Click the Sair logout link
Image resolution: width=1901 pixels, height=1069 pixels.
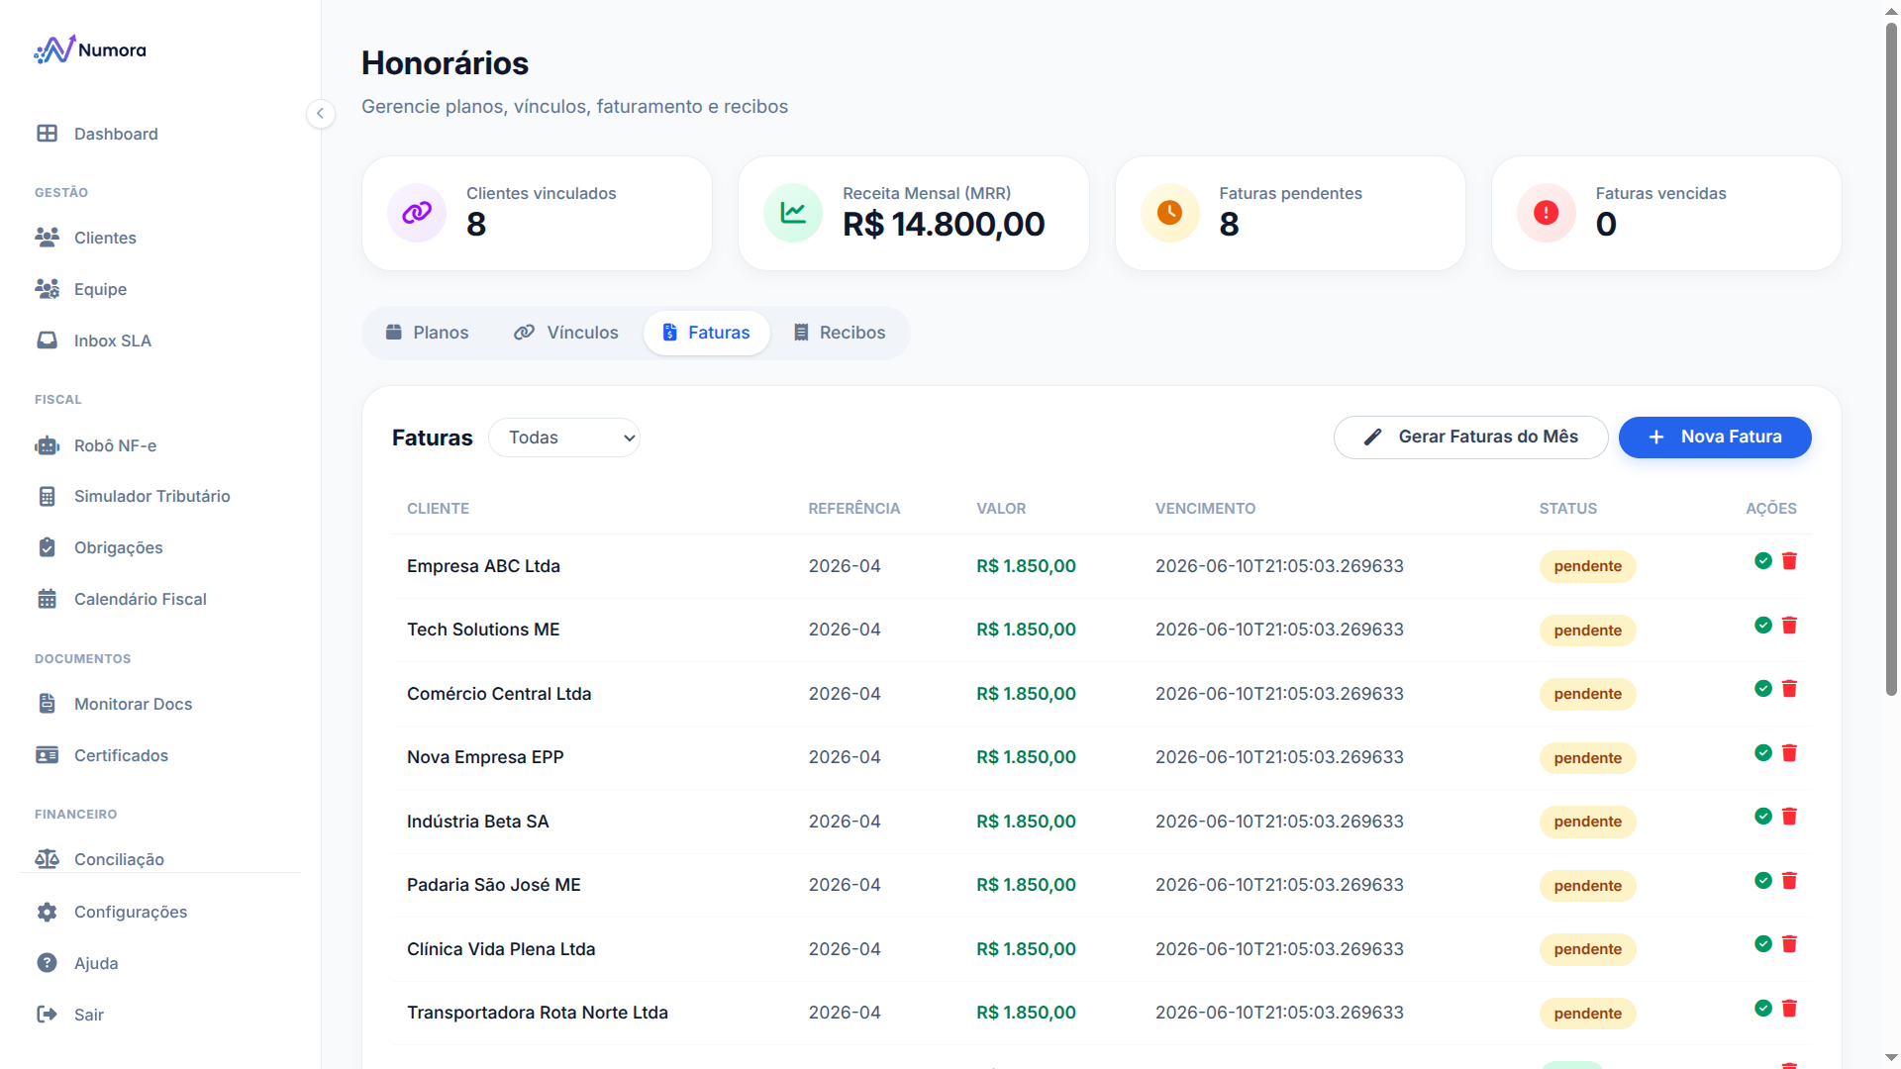coord(88,1015)
